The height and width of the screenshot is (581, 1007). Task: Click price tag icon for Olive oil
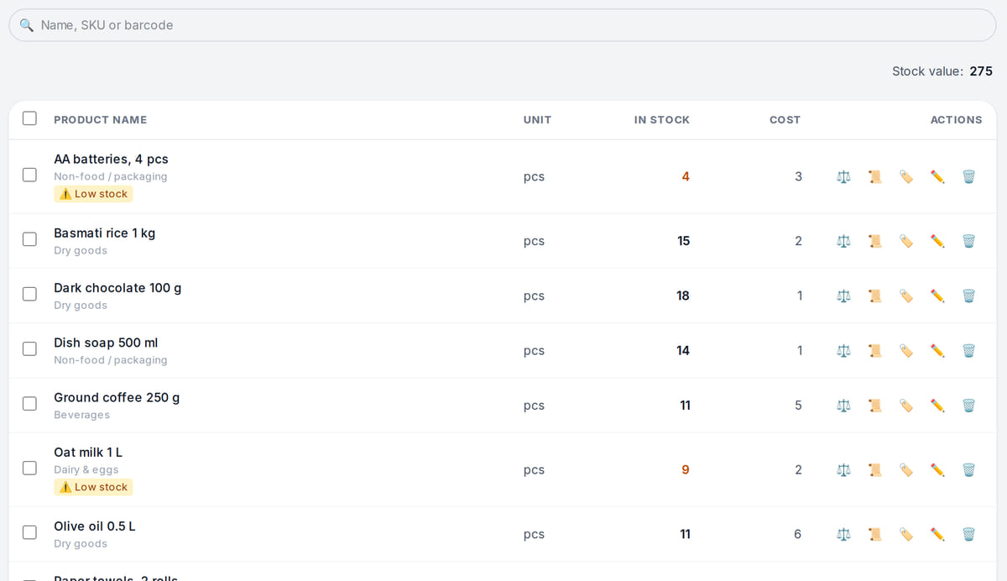pos(906,534)
